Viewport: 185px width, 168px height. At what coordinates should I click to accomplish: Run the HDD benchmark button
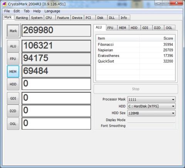[x=13, y=84]
